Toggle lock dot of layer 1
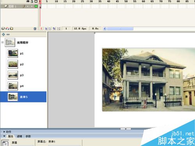The image size is (195, 146). click(x=32, y=6)
